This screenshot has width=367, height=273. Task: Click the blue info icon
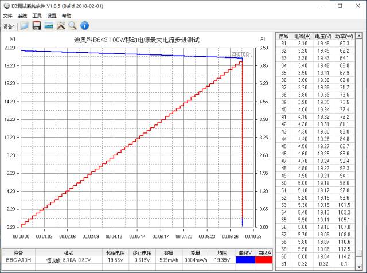(84, 26)
